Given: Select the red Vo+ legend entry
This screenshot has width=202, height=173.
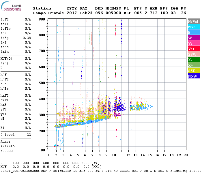Looking at the screenshot, I should pyautogui.click(x=194, y=49).
